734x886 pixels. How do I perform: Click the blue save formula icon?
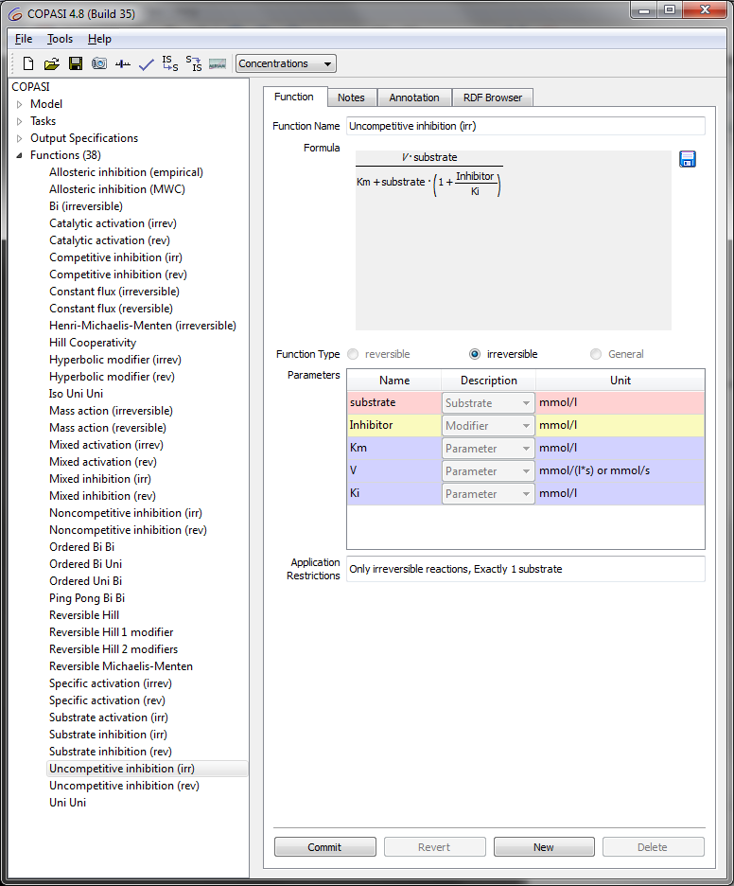[688, 159]
